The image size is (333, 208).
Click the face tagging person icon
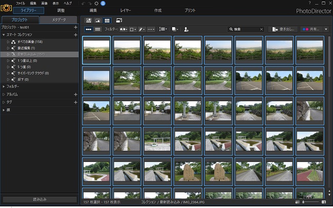(186, 29)
